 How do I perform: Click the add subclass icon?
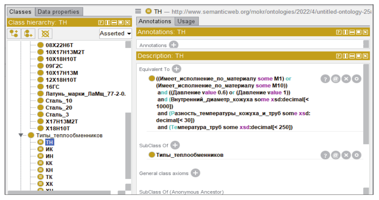click(x=14, y=34)
